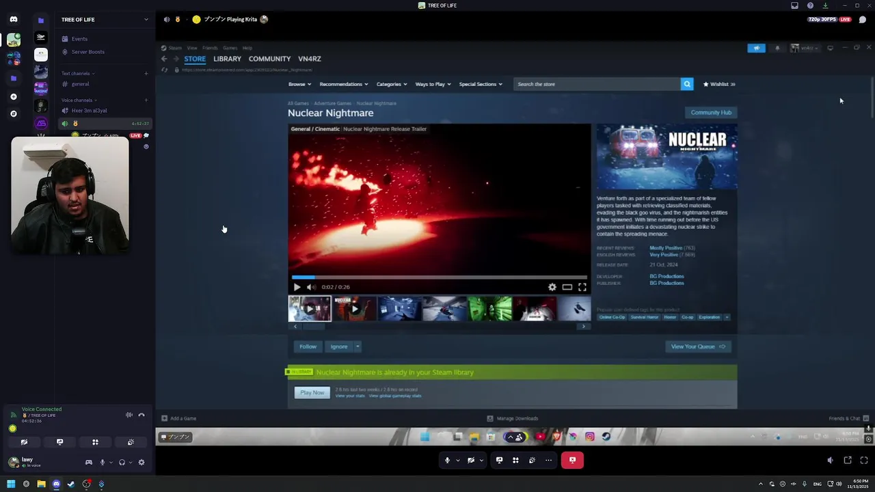Switch trailer to theater mode

567,287
